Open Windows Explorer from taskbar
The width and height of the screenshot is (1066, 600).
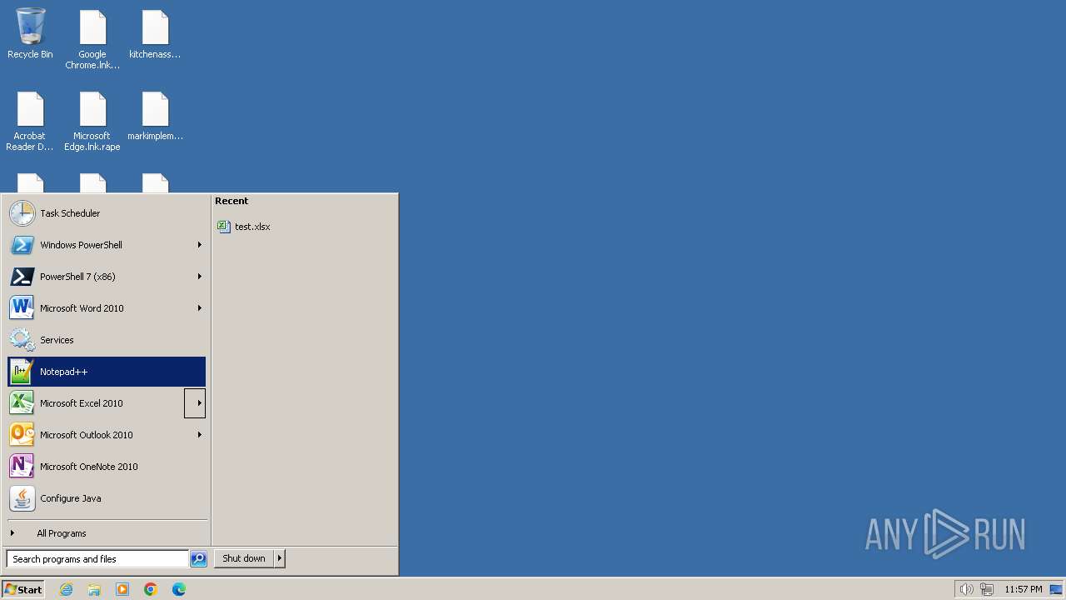94,589
